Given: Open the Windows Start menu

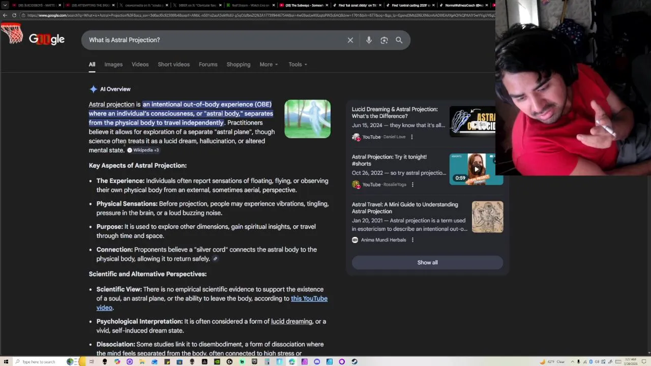Looking at the screenshot, I should 5,361.
